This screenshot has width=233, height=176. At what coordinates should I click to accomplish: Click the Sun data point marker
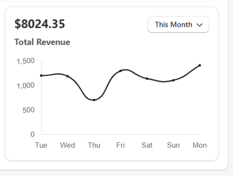(x=174, y=80)
